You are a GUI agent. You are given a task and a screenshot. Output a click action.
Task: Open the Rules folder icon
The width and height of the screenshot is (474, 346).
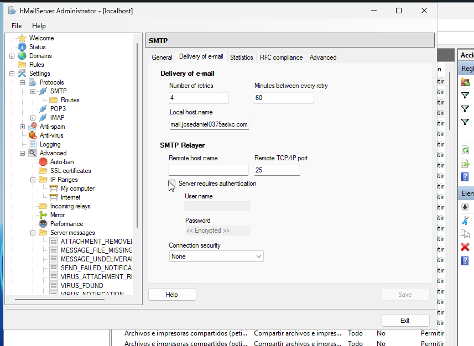(22, 65)
